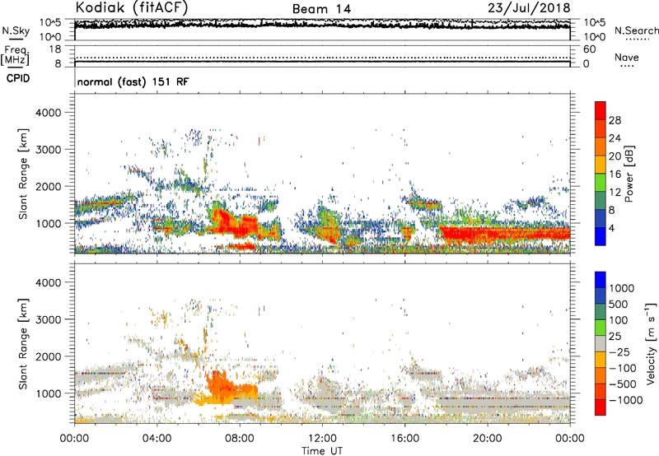
Task: Click the red high-power band after 18:00
Action: pyautogui.click(x=504, y=234)
